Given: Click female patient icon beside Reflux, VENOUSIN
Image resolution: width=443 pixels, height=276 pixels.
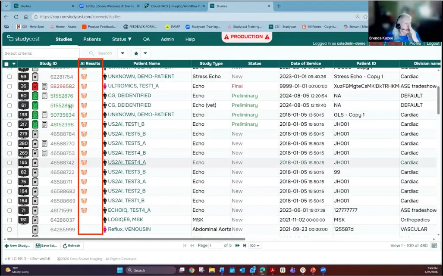Looking at the screenshot, I should click(x=105, y=229).
